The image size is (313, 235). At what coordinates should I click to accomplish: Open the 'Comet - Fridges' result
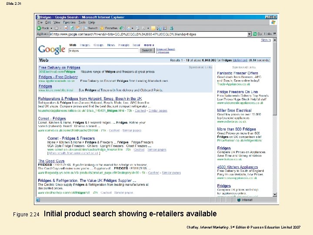52,118
